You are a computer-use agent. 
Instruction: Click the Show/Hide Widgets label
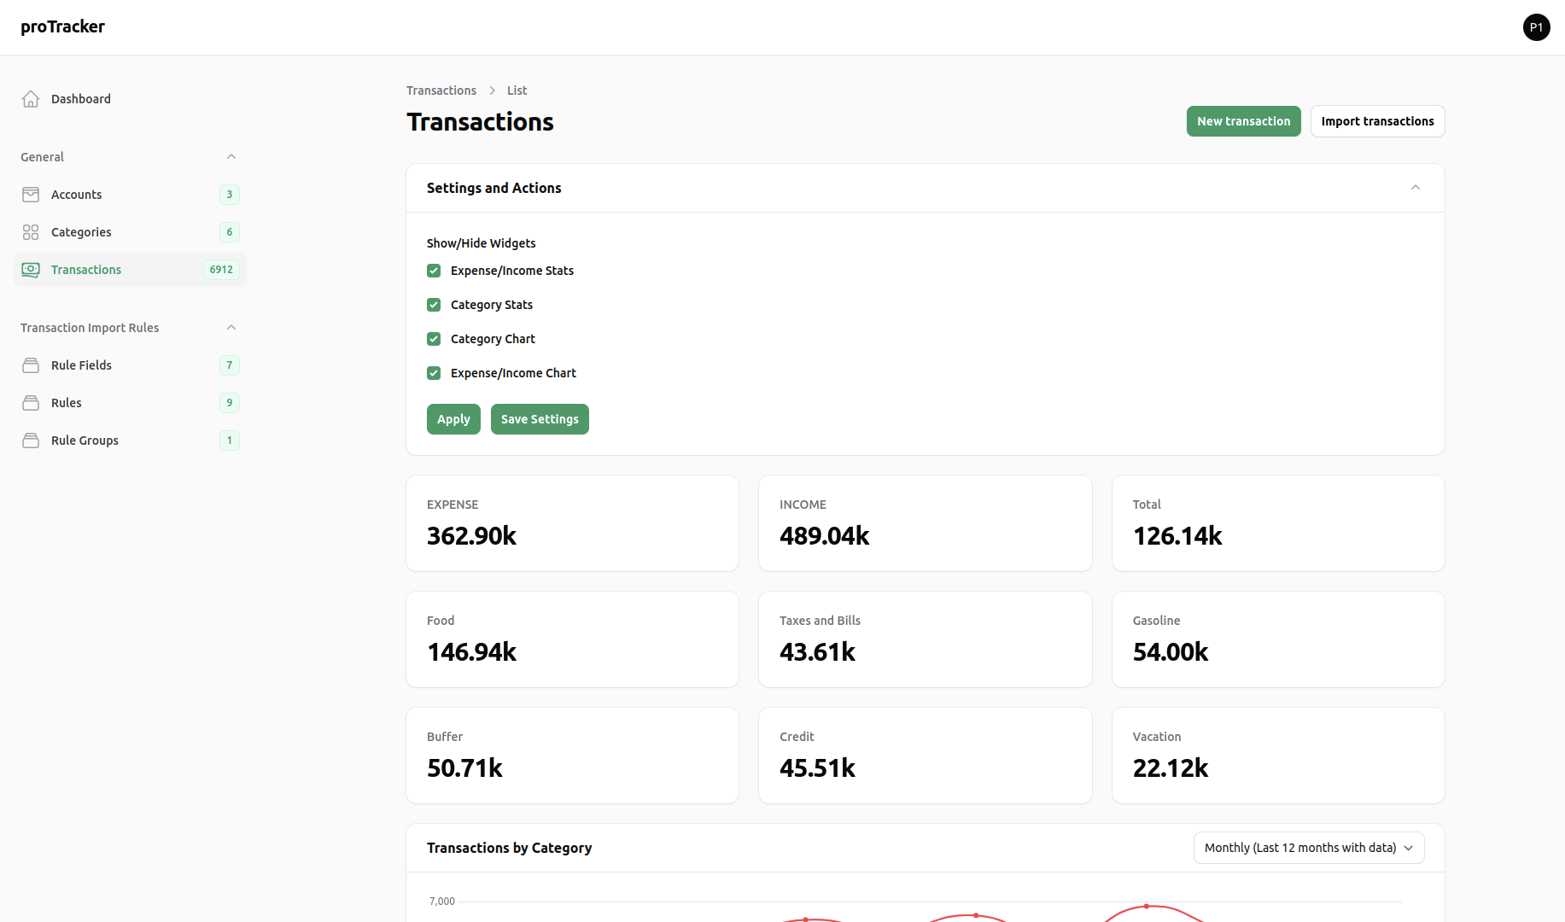[x=482, y=243]
